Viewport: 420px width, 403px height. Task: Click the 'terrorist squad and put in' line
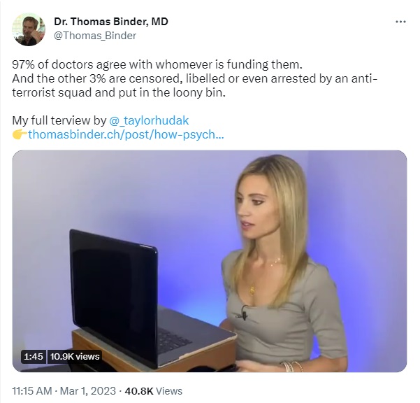tap(119, 93)
